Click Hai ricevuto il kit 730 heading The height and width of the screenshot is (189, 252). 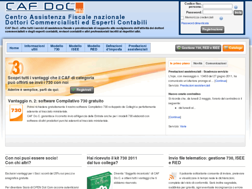tap(112, 160)
